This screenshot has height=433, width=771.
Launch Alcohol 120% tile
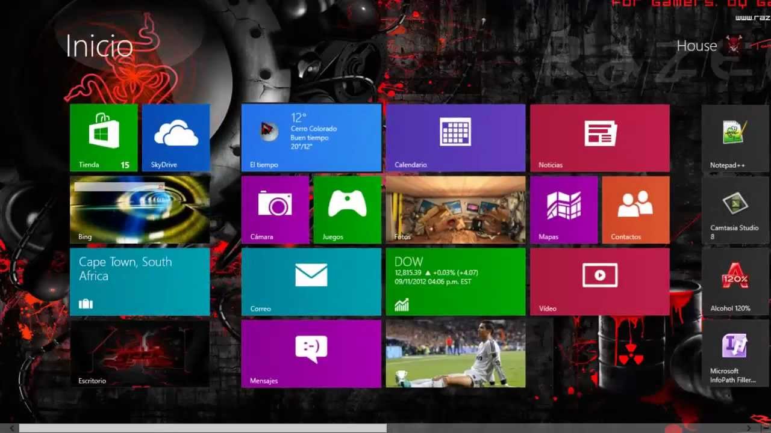pos(736,282)
